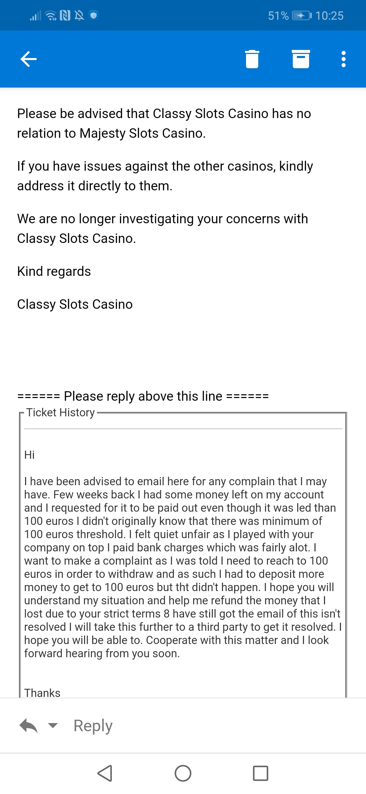
Task: Tap the muted notifications bell icon
Action: pyautogui.click(x=79, y=16)
